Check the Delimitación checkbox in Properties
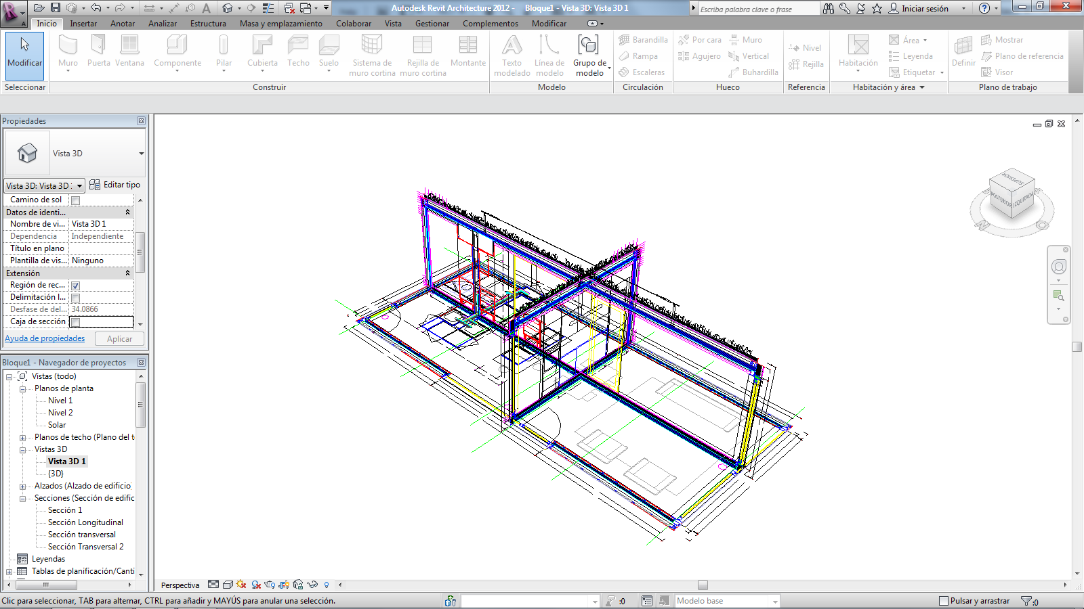Viewport: 1084px width, 609px height. coord(75,297)
